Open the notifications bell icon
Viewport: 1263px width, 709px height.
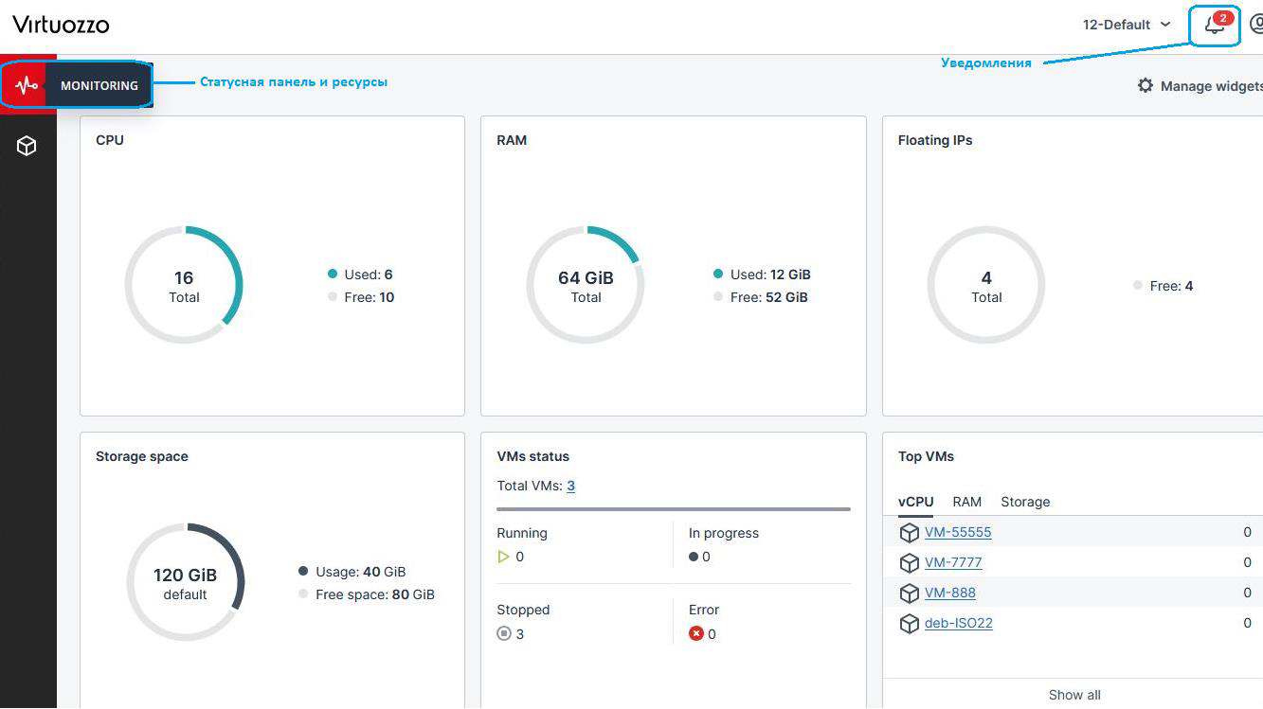coord(1214,26)
